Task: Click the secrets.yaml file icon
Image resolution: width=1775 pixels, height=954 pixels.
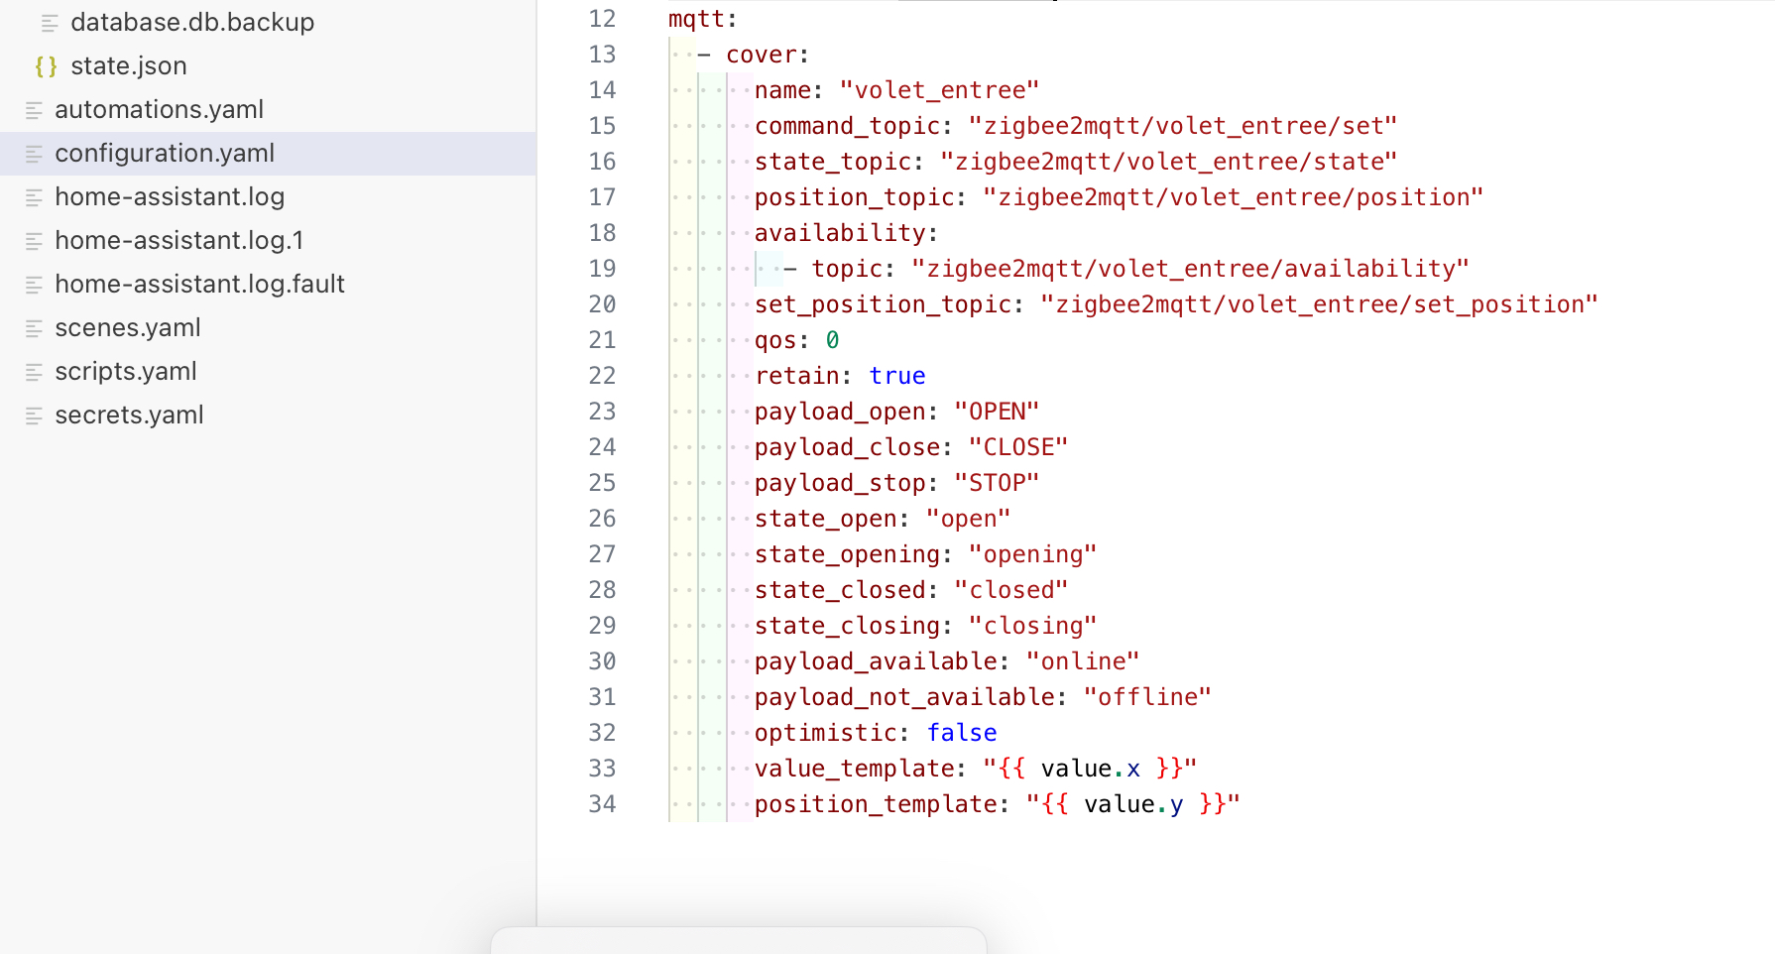Action: pyautogui.click(x=34, y=416)
